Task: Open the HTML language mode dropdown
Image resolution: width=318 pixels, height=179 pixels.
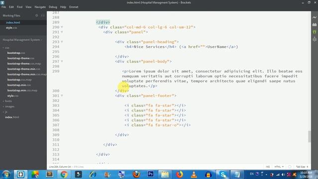Action: click(279, 167)
